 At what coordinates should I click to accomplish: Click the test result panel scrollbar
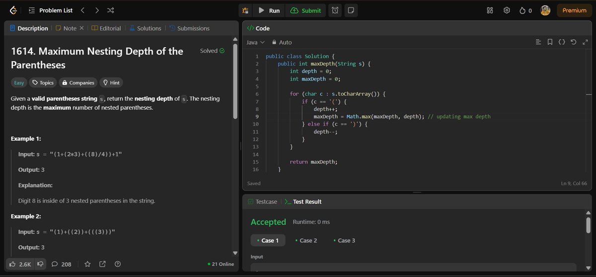click(588, 224)
